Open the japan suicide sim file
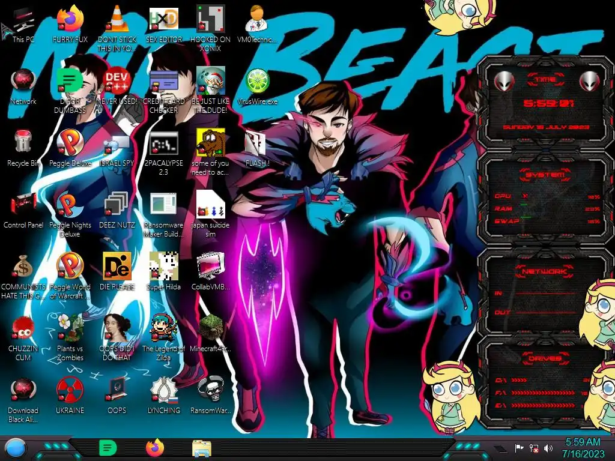 click(x=210, y=215)
